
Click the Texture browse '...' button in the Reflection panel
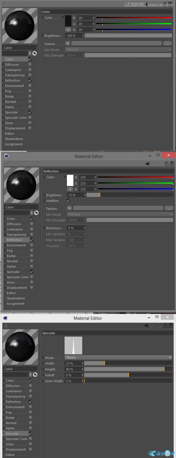[x=169, y=208]
